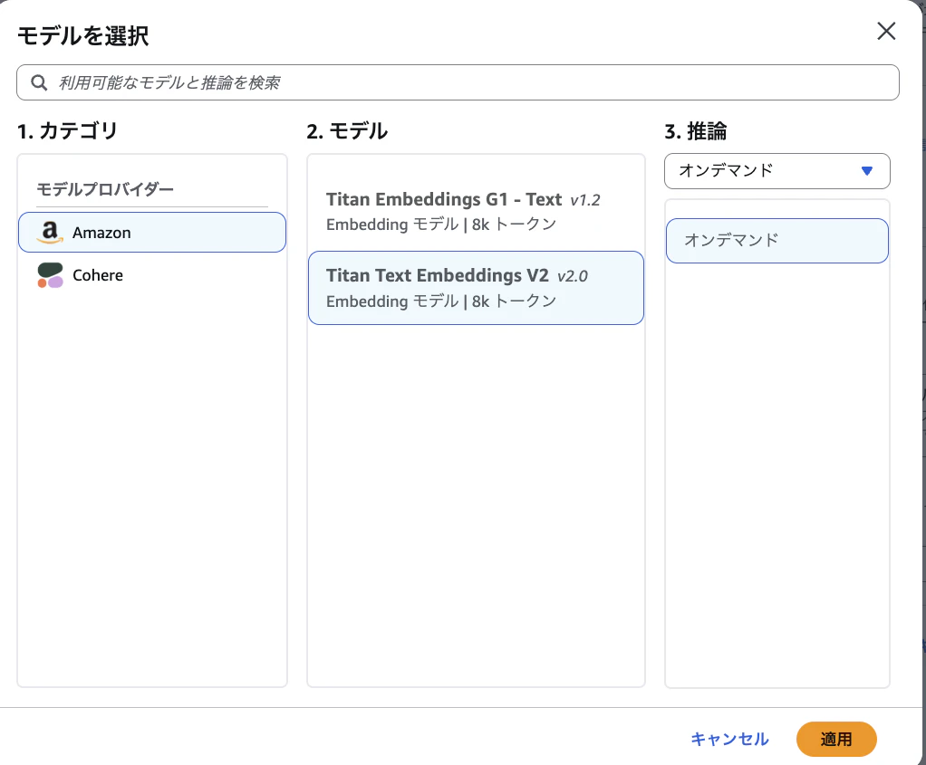
Task: Select the Amazon provider
Action: coord(152,233)
